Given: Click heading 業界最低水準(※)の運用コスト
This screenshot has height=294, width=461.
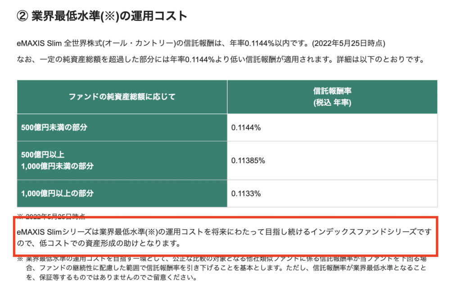Looking at the screenshot, I should (x=109, y=16).
